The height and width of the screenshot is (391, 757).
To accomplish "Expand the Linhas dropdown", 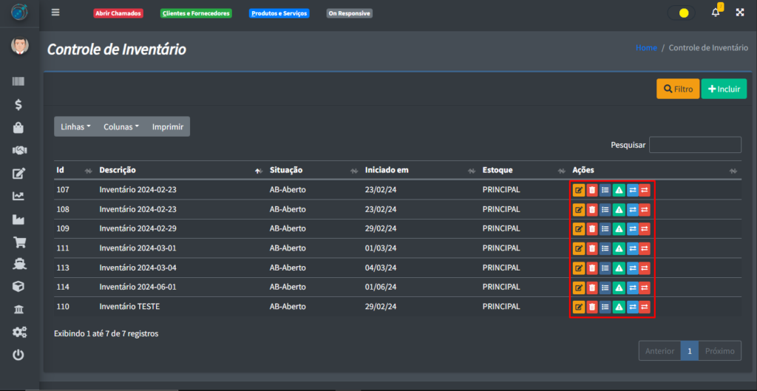I will pyautogui.click(x=75, y=126).
